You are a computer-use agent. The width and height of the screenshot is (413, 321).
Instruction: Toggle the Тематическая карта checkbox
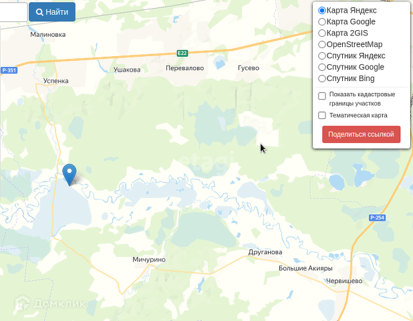click(322, 116)
